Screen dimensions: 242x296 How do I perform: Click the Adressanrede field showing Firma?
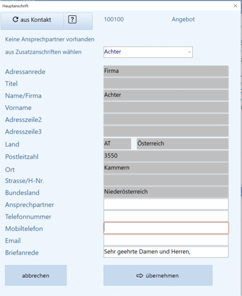pos(166,71)
